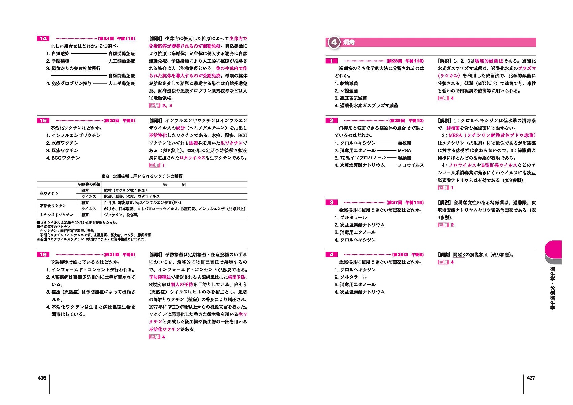This screenshot has width=573, height=405.
Task: Click question badge 3 beside 第27回 午前119
Action: pyautogui.click(x=332, y=202)
